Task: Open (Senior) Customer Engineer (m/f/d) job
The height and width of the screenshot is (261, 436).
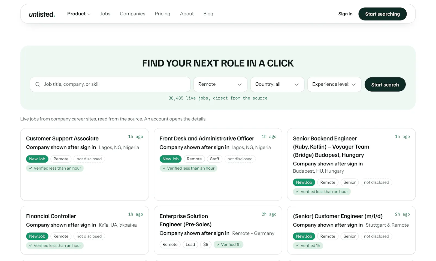Action: click(x=338, y=216)
